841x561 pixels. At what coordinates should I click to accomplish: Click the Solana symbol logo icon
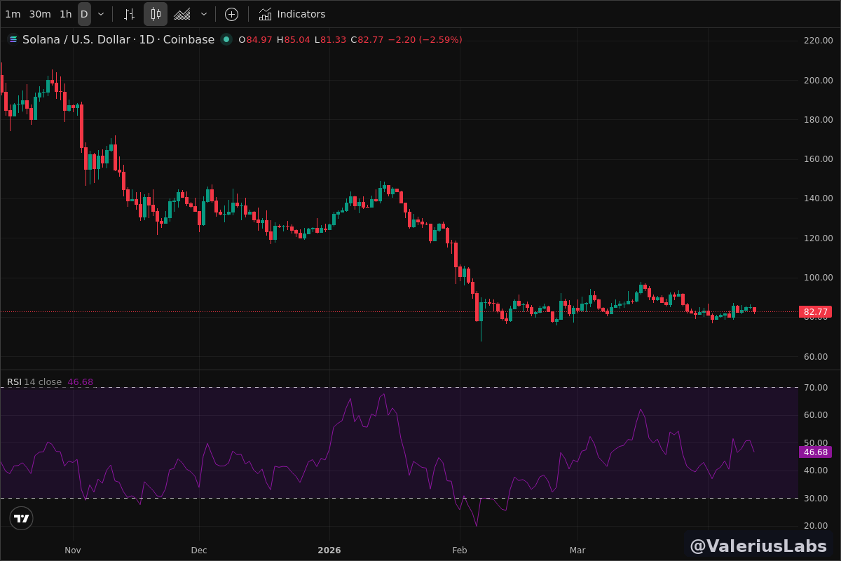(x=13, y=39)
